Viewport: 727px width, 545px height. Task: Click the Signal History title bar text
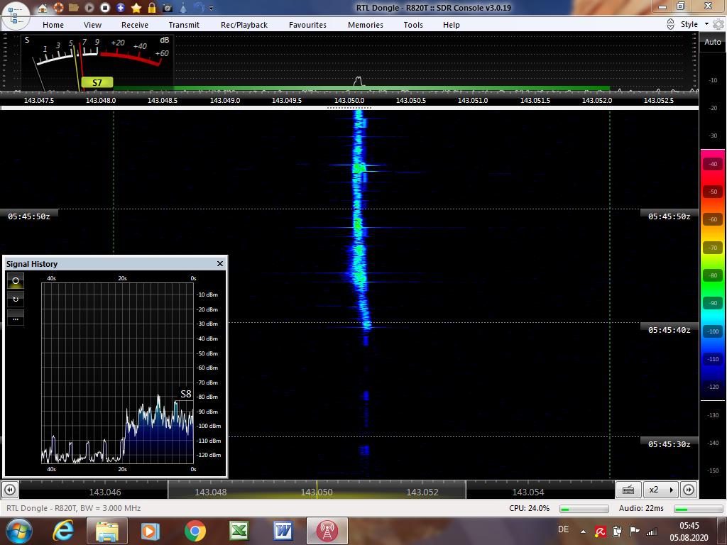[x=32, y=264]
